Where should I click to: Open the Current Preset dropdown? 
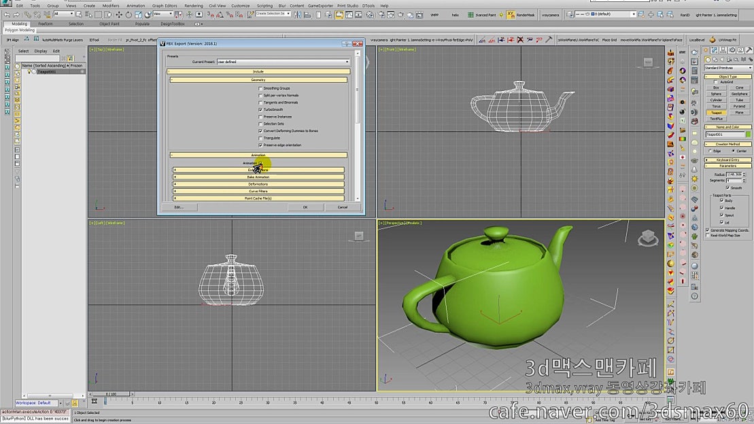[347, 62]
